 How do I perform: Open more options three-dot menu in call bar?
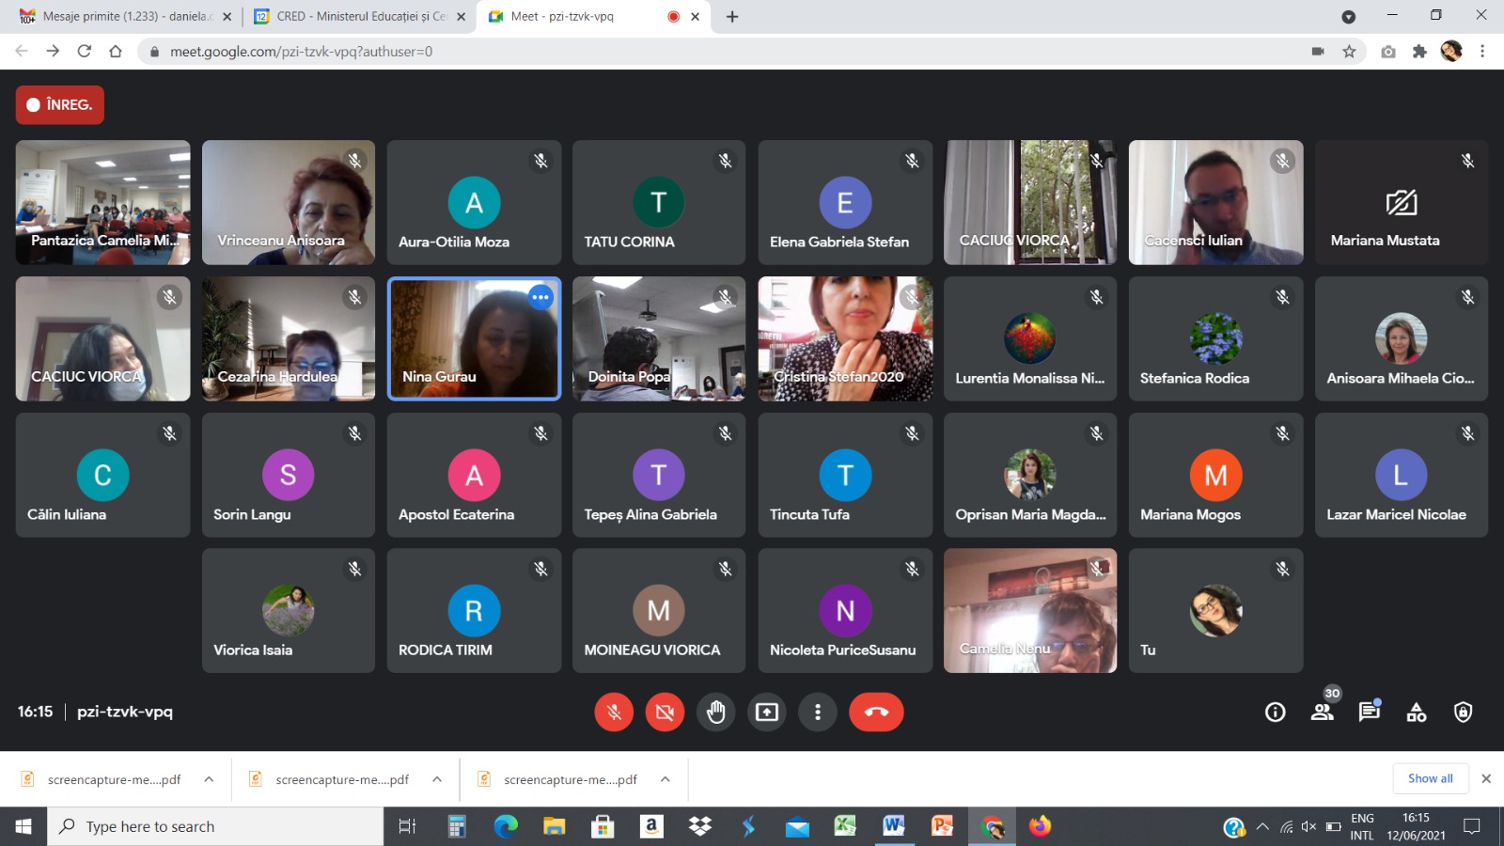tap(817, 713)
